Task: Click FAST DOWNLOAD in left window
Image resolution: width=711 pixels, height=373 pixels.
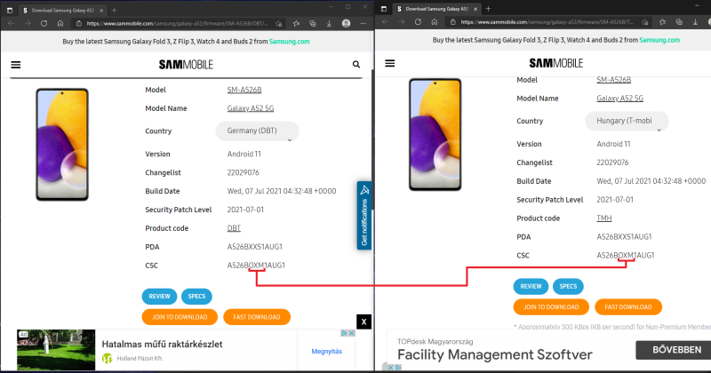Action: coord(257,317)
